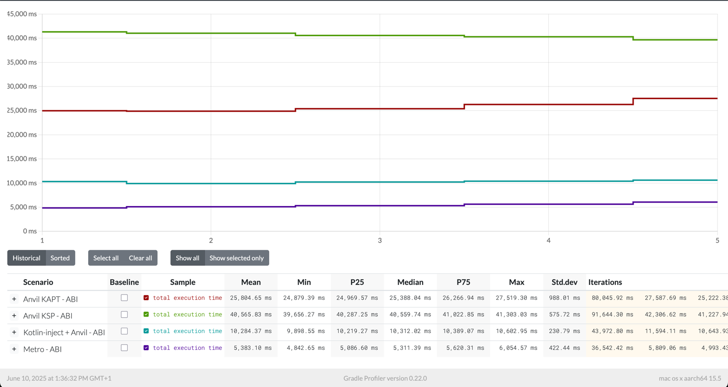728x387 pixels.
Task: Choose the Show all option
Action: (187, 258)
